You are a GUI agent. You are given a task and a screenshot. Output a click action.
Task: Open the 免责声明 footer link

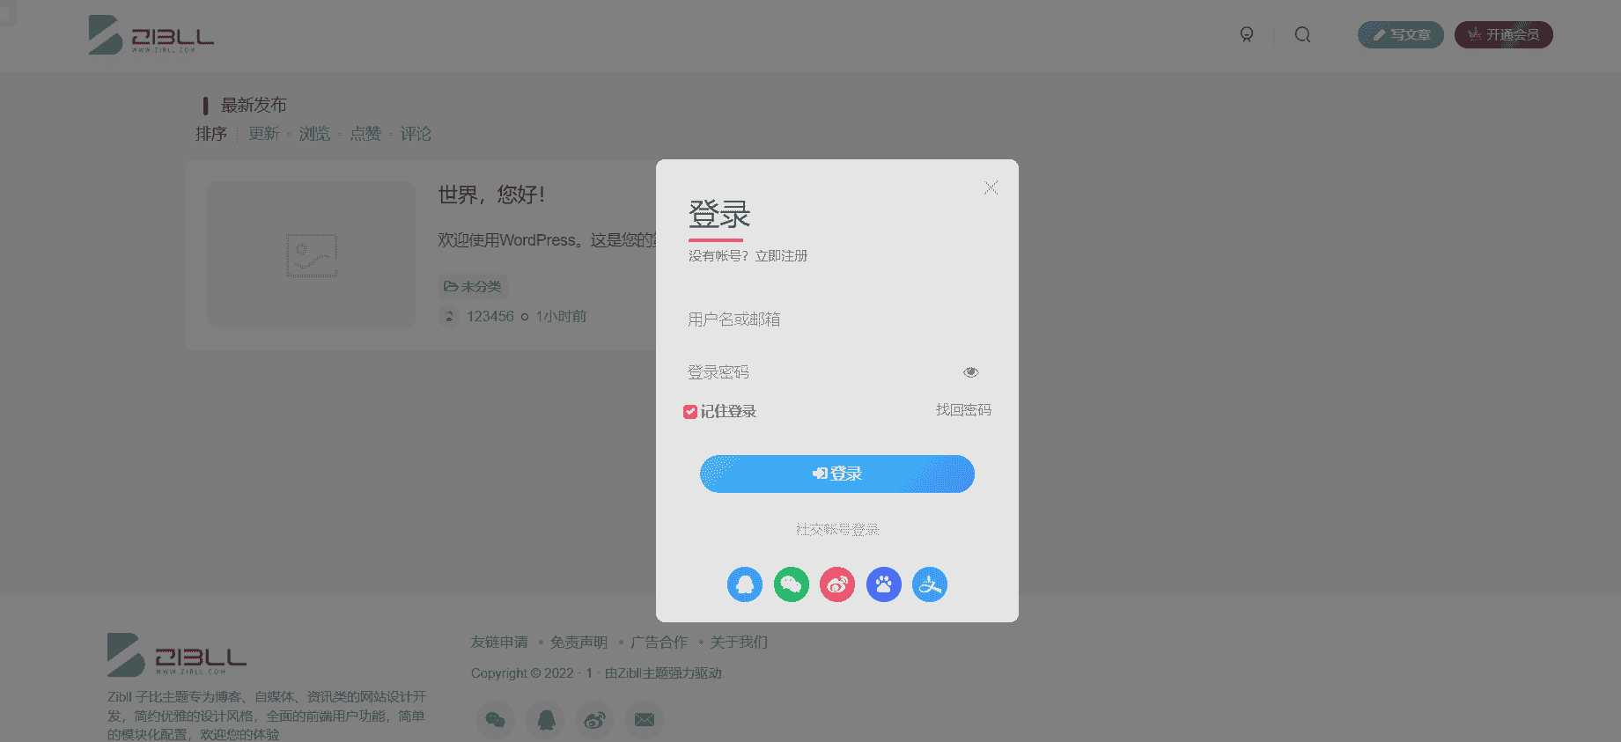(x=578, y=643)
